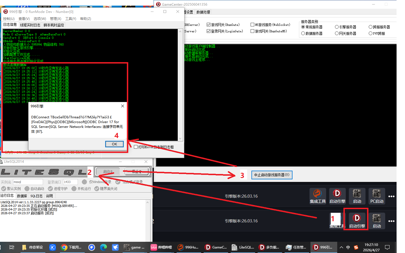
Task: 点击登录端口1433输入框
Action: tap(70, 182)
